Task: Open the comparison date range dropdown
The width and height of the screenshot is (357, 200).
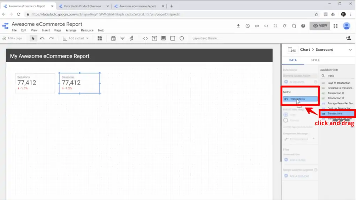Action: coord(299,139)
